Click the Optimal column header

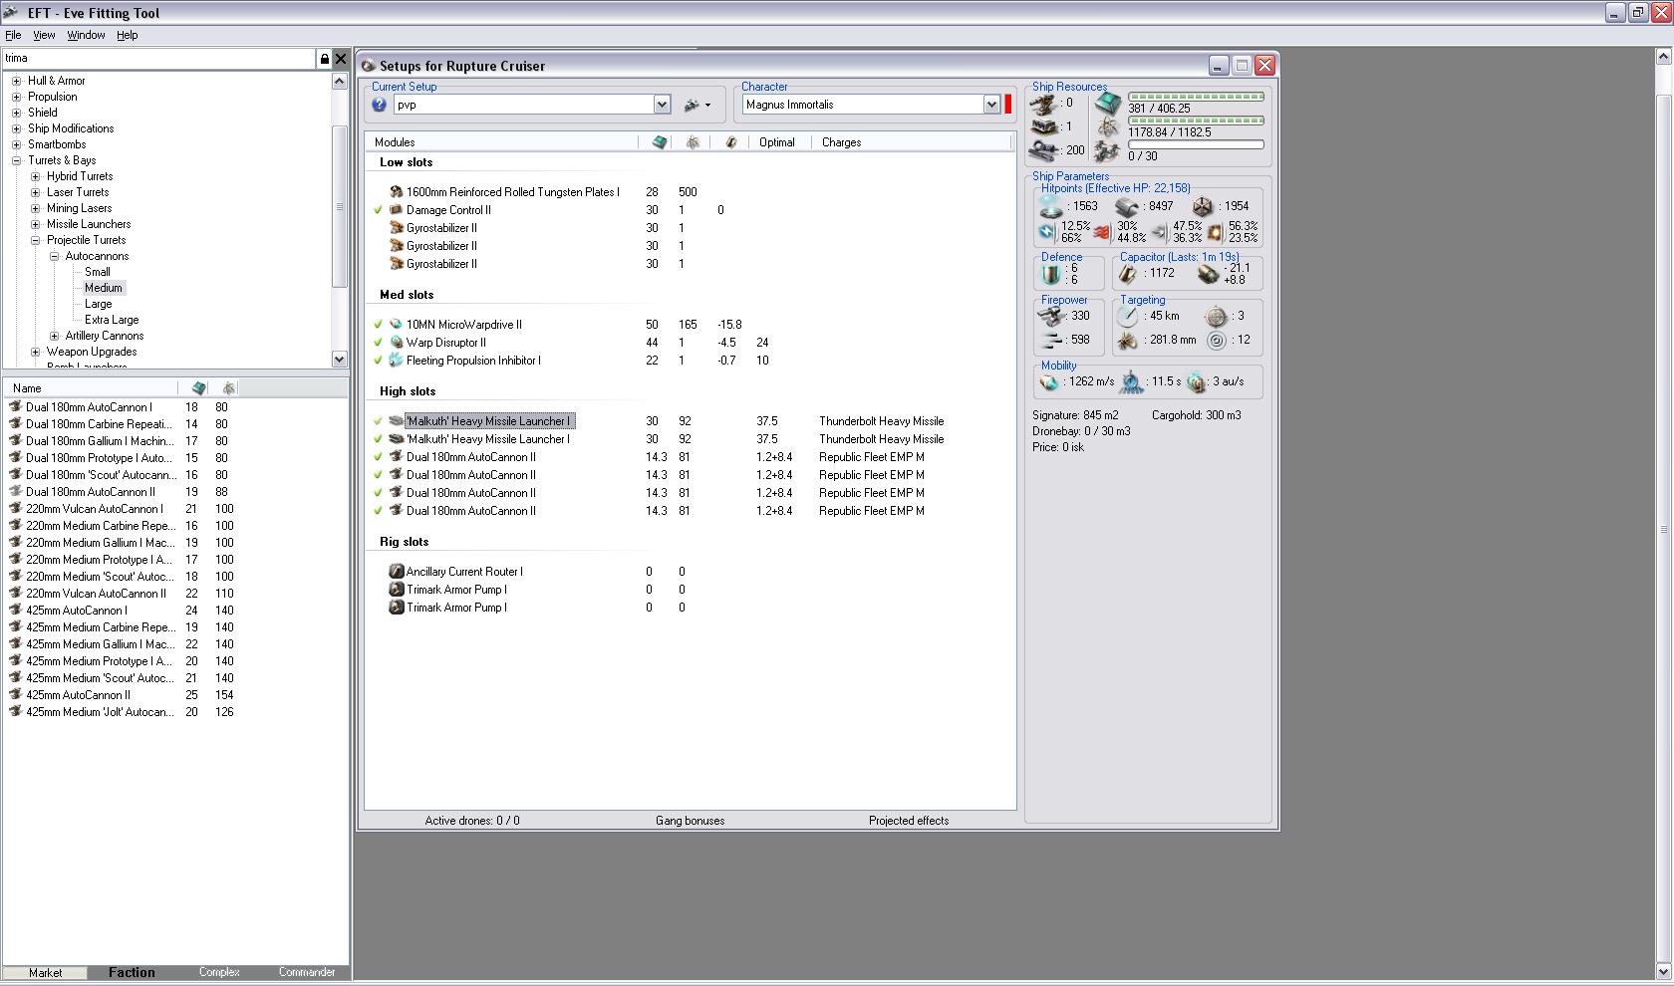click(777, 142)
